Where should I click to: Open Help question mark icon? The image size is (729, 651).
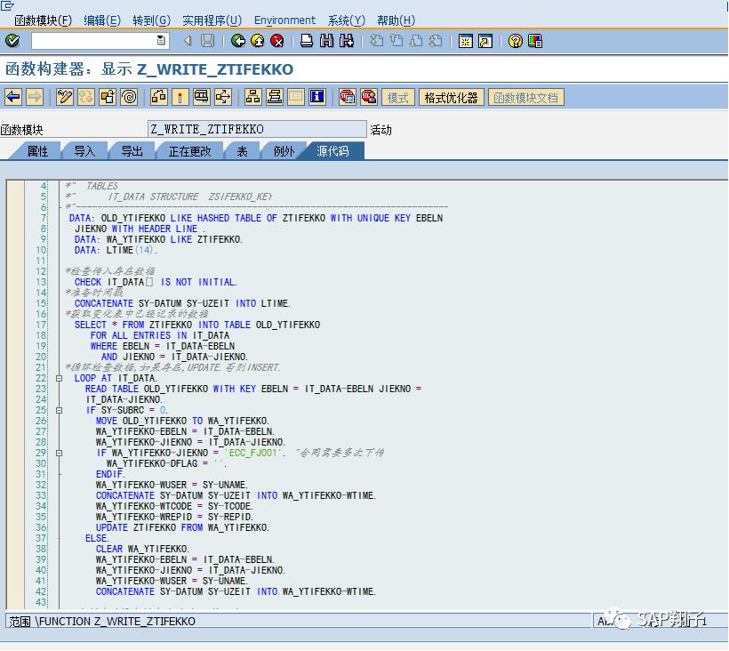tap(515, 41)
